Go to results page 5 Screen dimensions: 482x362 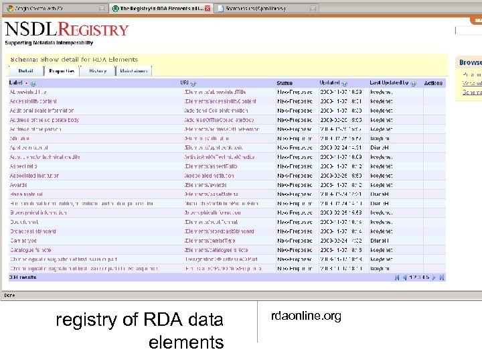click(428, 278)
